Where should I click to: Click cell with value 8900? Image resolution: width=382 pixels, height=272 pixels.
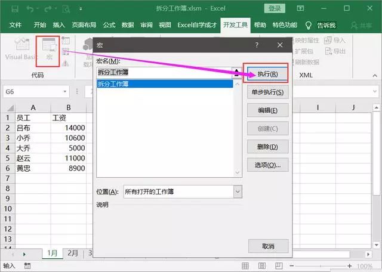[69, 168]
